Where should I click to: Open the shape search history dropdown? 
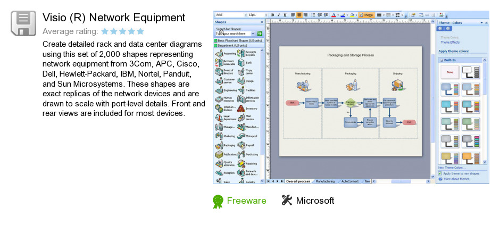253,34
